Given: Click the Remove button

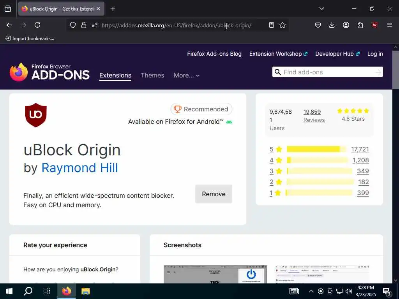Looking at the screenshot, I should (214, 194).
